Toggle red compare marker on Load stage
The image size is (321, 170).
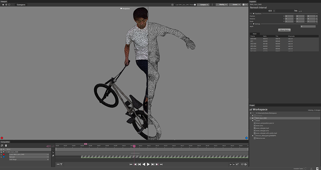coord(4,155)
